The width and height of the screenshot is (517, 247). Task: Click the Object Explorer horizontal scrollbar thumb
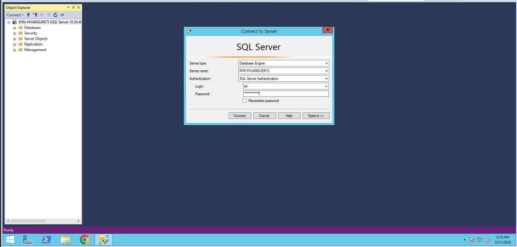[28, 221]
